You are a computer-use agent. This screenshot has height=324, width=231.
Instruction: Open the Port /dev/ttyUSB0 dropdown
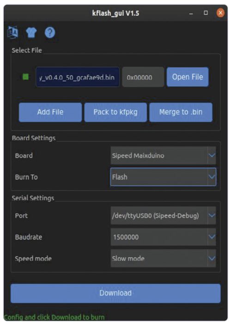click(x=163, y=216)
